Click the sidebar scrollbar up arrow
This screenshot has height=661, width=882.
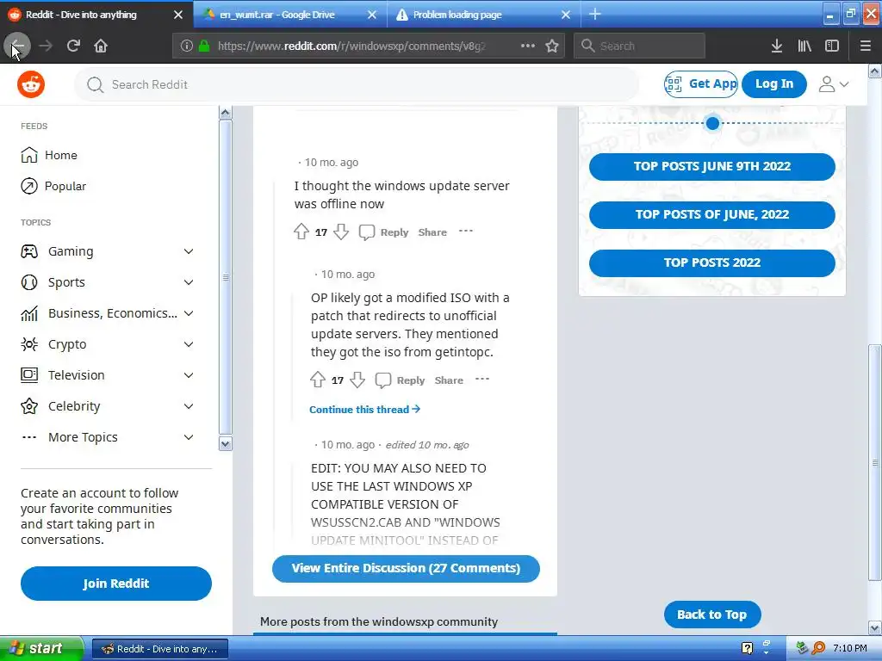point(225,113)
